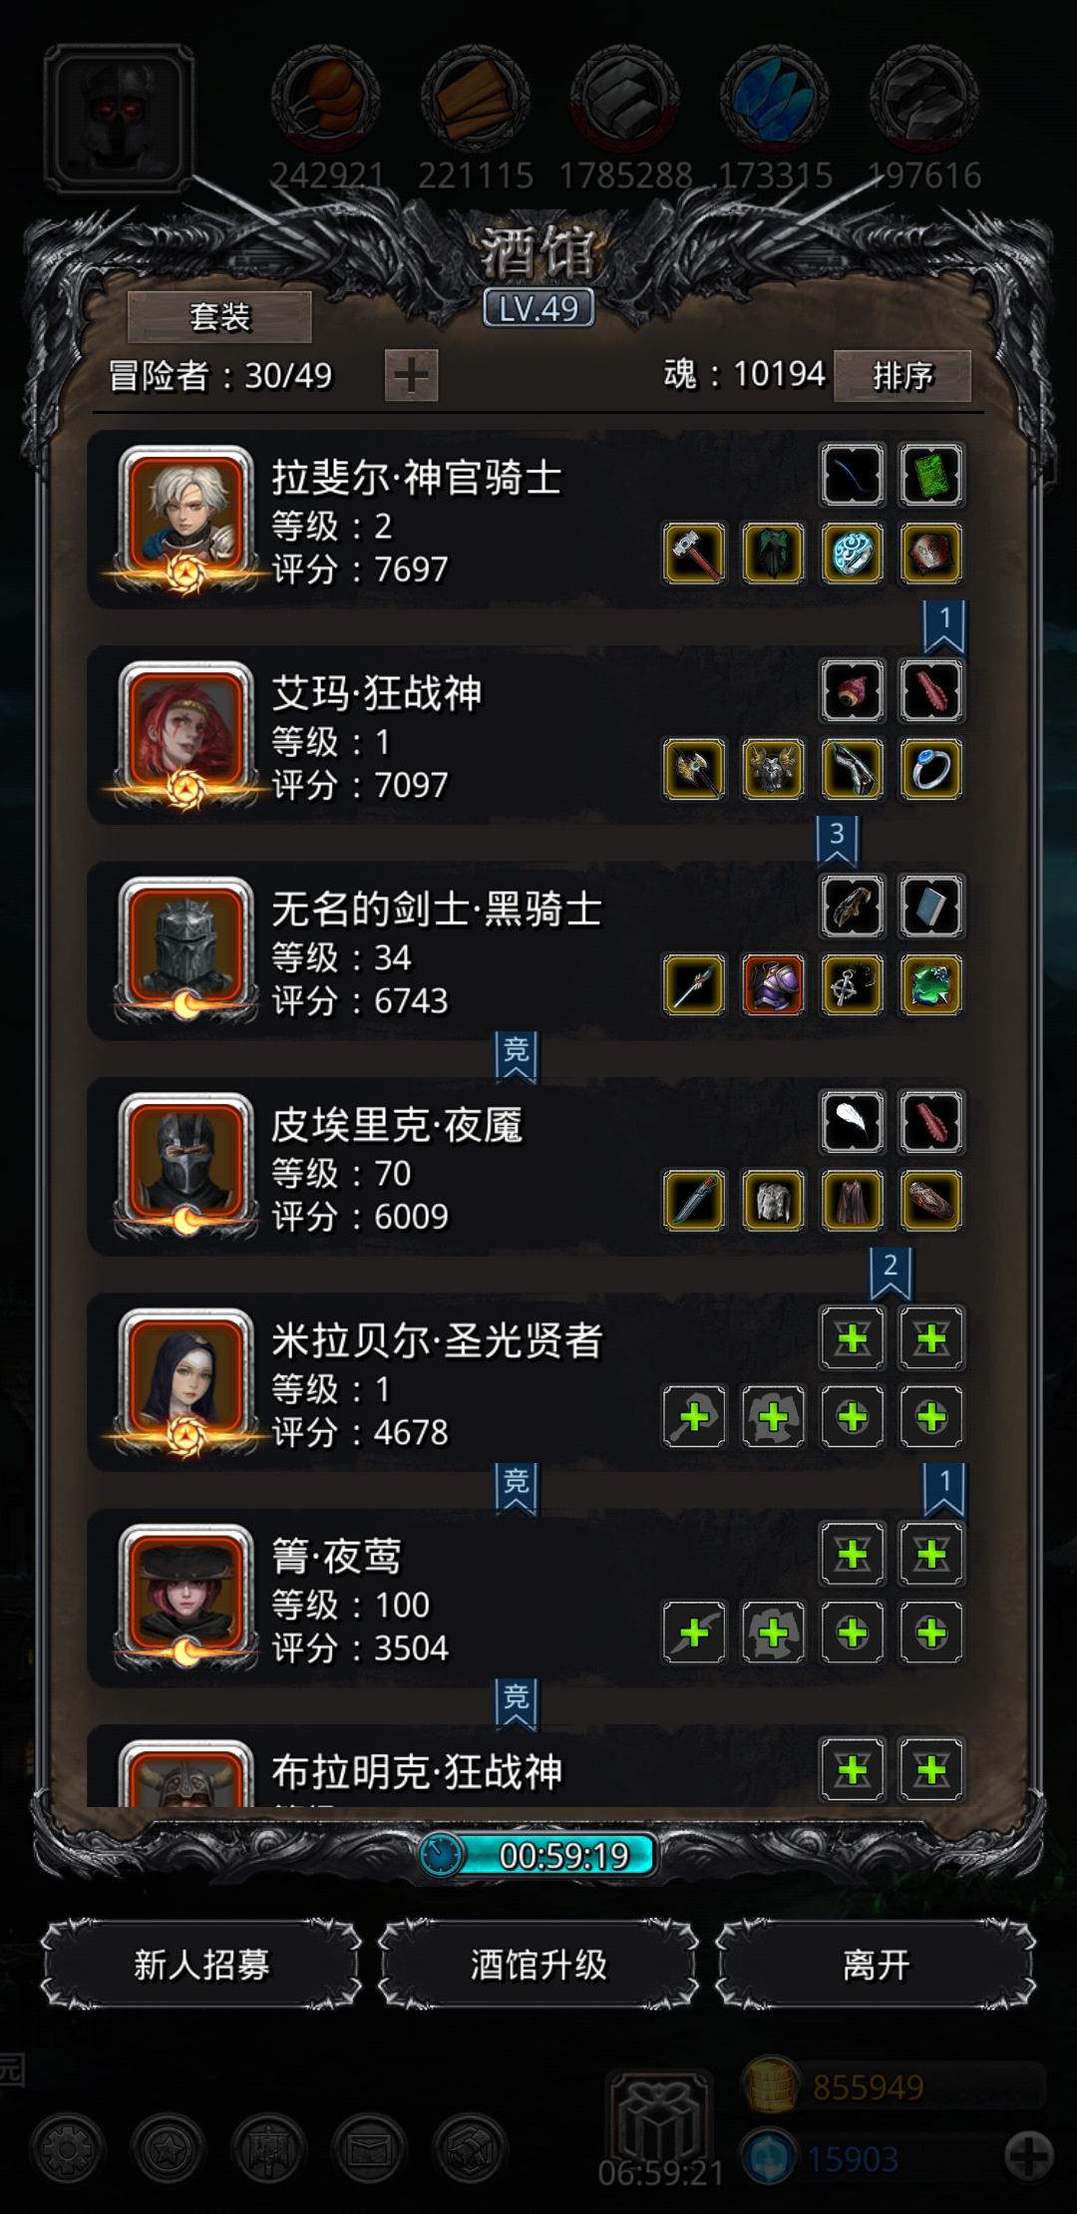This screenshot has height=2214, width=1077.
Task: Click the 酒馆升级 upgrade button
Action: [x=538, y=1965]
